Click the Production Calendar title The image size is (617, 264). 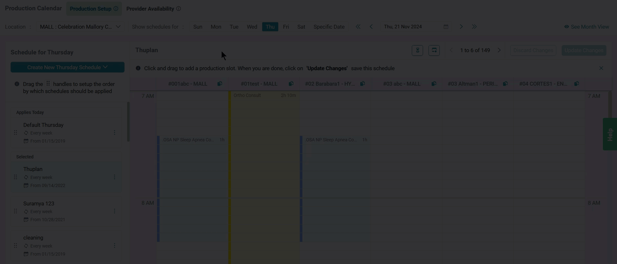coord(33,8)
